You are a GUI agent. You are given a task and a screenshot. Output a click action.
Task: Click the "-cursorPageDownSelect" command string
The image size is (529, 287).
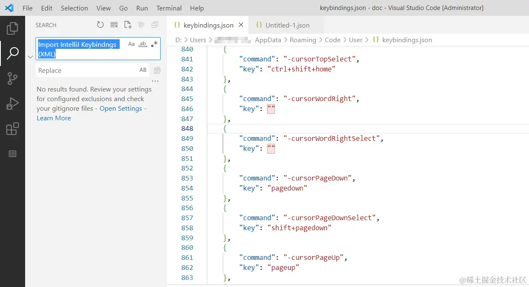coord(329,218)
